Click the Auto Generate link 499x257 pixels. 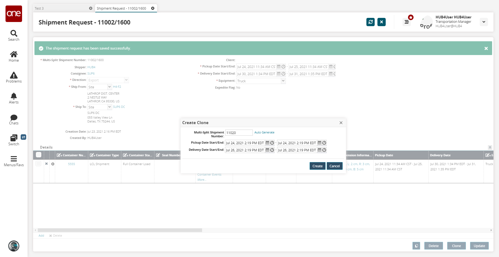point(264,132)
